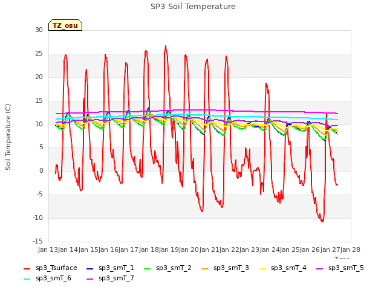Click the SP3 Soil Temperature chart title

[x=193, y=7]
